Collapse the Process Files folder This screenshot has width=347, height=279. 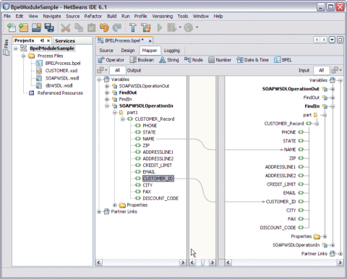point(23,56)
